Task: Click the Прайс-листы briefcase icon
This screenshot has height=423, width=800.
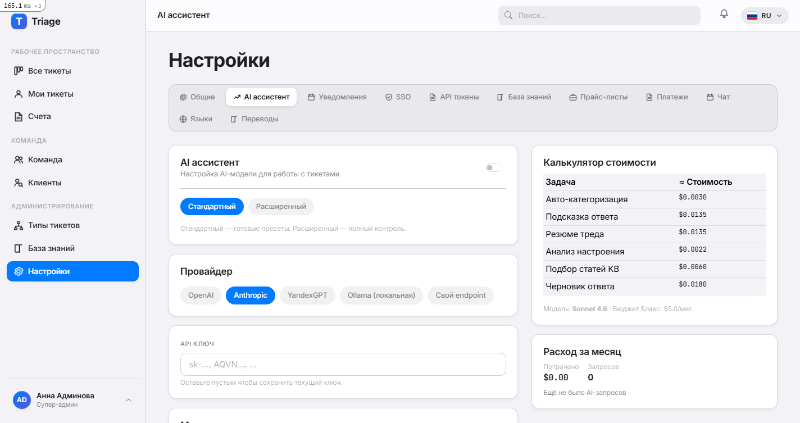Action: [x=573, y=97]
